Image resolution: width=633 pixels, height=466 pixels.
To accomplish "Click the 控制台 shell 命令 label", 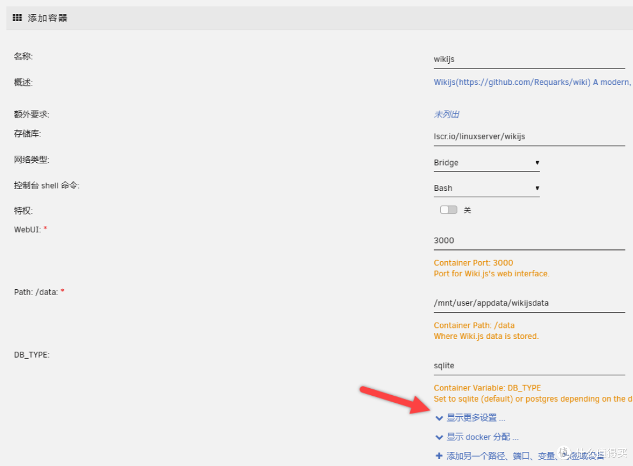I will tap(47, 186).
